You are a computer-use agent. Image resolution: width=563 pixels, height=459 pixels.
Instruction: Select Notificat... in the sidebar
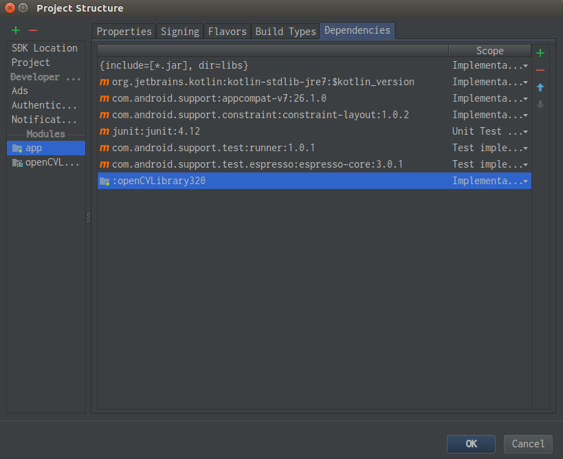coord(44,120)
